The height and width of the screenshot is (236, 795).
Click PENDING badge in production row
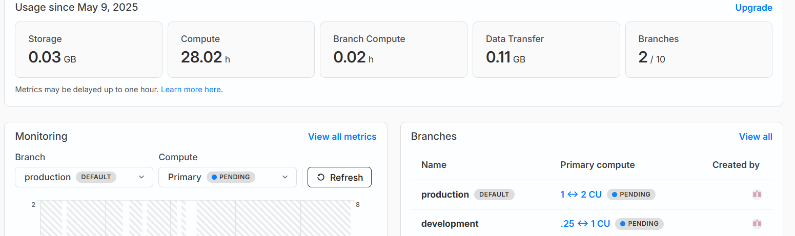pyautogui.click(x=631, y=195)
